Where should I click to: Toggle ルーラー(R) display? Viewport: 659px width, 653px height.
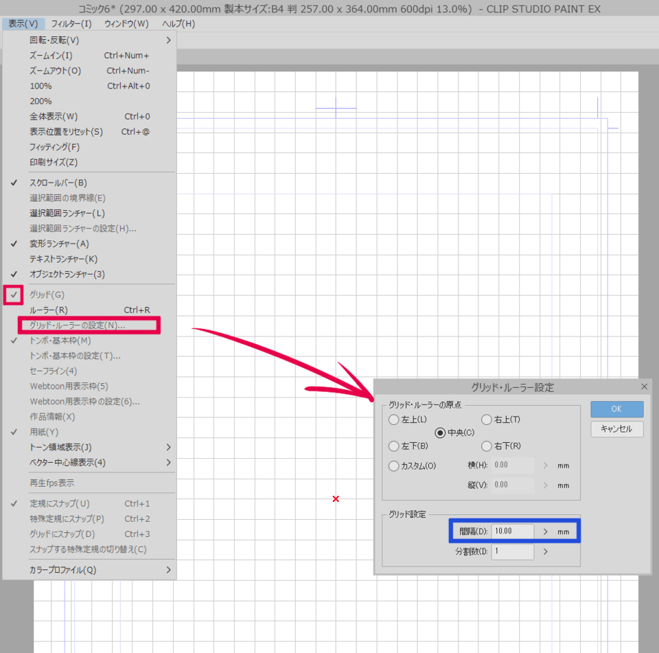click(x=49, y=310)
